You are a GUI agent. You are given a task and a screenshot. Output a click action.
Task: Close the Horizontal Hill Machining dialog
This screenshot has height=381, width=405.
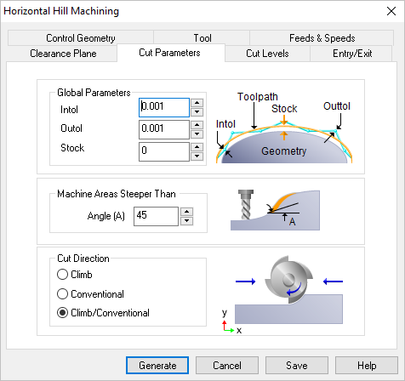391,11
